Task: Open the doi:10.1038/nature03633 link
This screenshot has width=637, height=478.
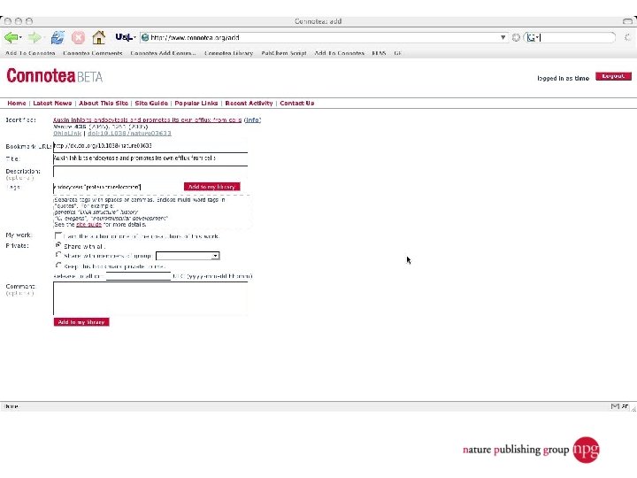Action: pyautogui.click(x=129, y=134)
